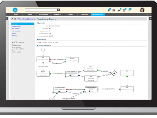The image size is (157, 118).
Task: Open the Work Packages tab
Action: pos(43,14)
